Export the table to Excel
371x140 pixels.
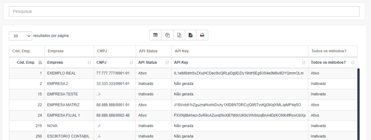(179, 35)
